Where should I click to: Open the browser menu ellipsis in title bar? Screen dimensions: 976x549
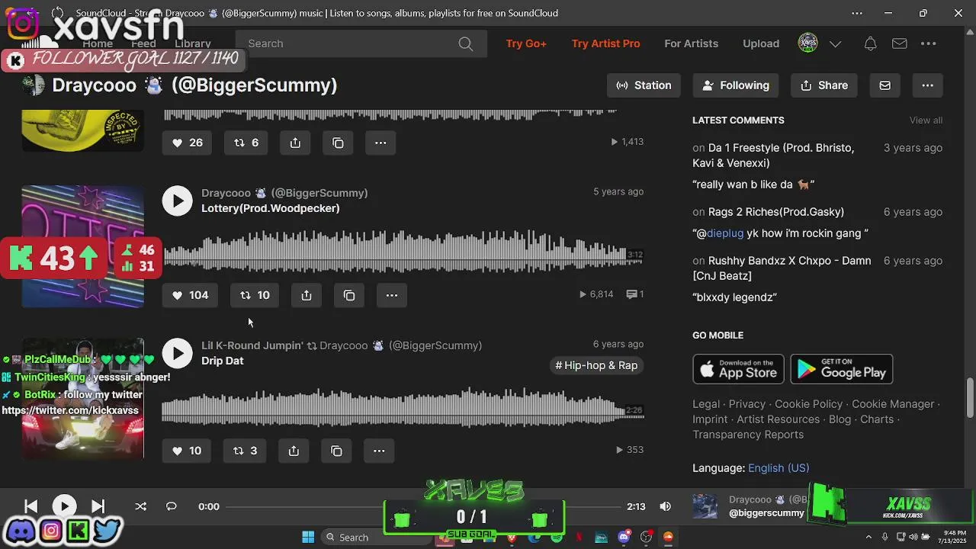coord(857,13)
